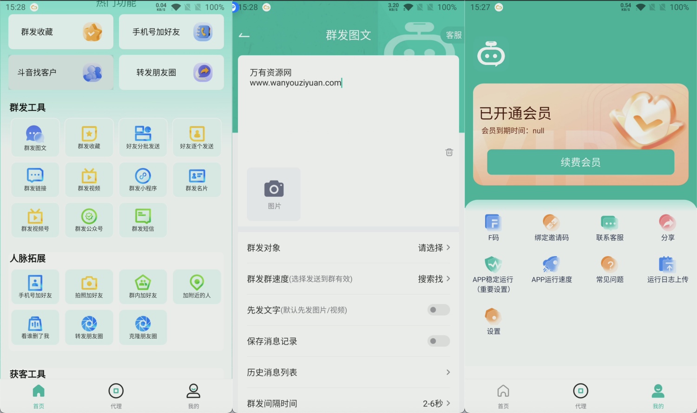Open the 群发间隔时间 interval setting
The width and height of the screenshot is (697, 413).
pos(348,403)
